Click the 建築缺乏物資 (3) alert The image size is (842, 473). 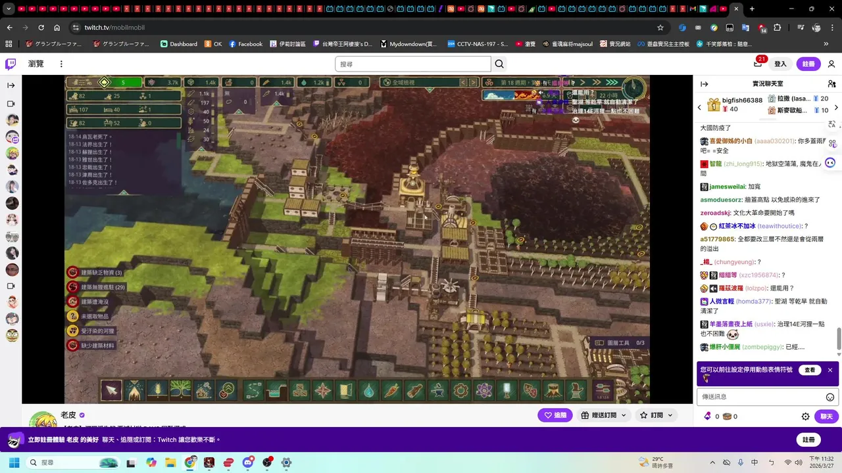click(x=95, y=272)
